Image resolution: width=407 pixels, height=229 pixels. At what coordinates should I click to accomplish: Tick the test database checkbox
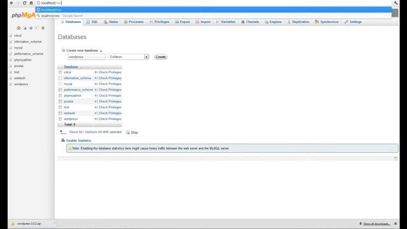pyautogui.click(x=60, y=108)
